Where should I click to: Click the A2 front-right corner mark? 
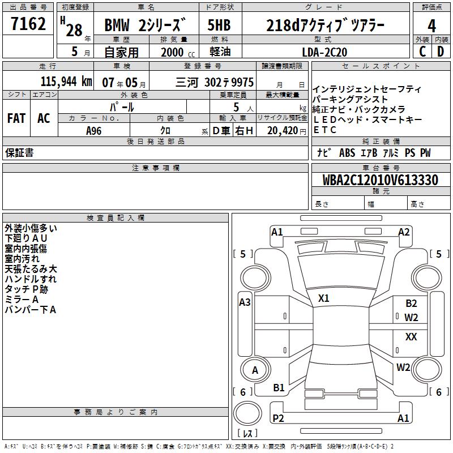pyautogui.click(x=404, y=232)
